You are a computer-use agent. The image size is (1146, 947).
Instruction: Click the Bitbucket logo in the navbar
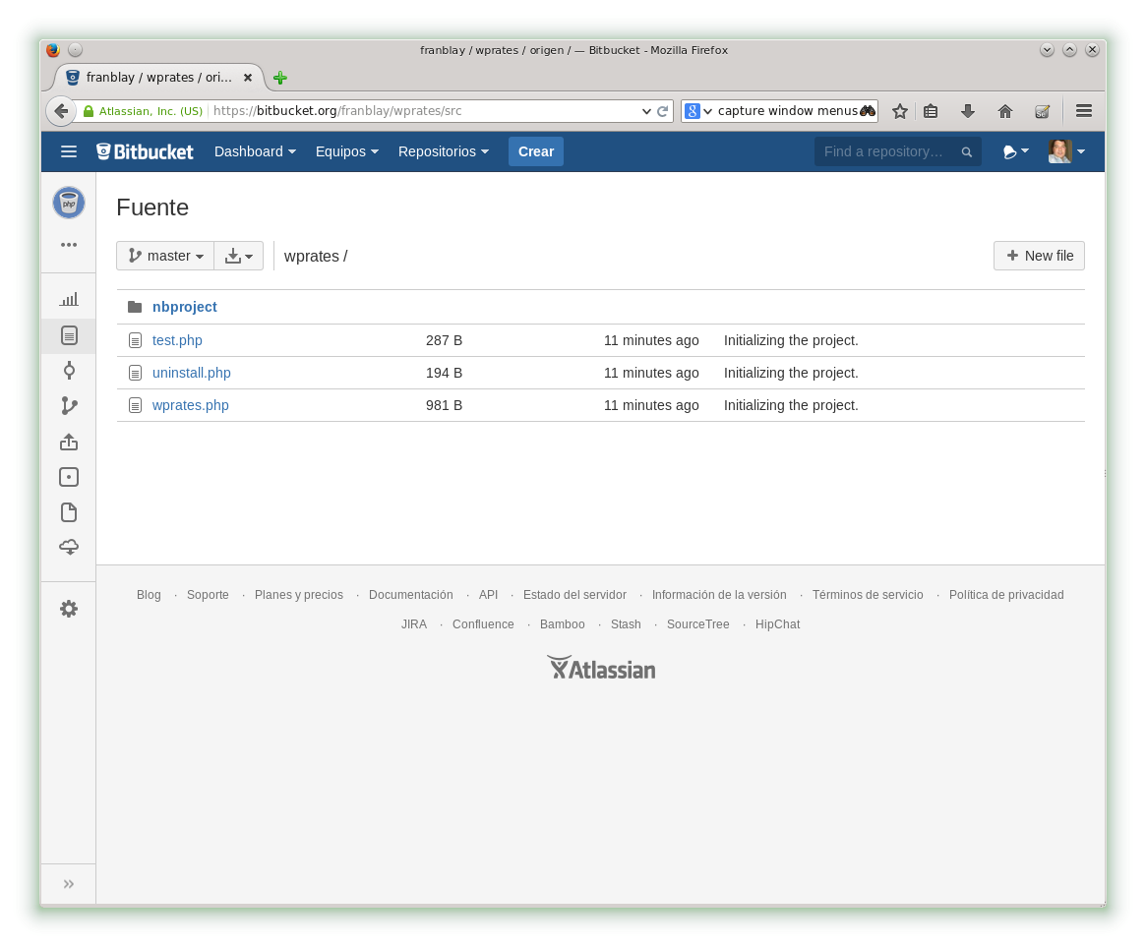pyautogui.click(x=145, y=151)
